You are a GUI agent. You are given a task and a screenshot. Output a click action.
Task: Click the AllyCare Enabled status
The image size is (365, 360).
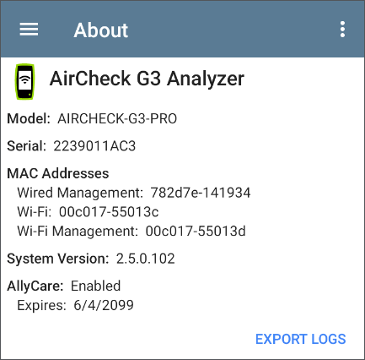click(x=95, y=286)
